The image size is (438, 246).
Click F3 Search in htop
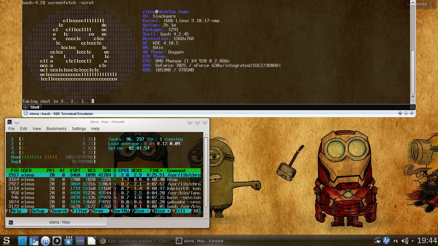click(x=57, y=211)
